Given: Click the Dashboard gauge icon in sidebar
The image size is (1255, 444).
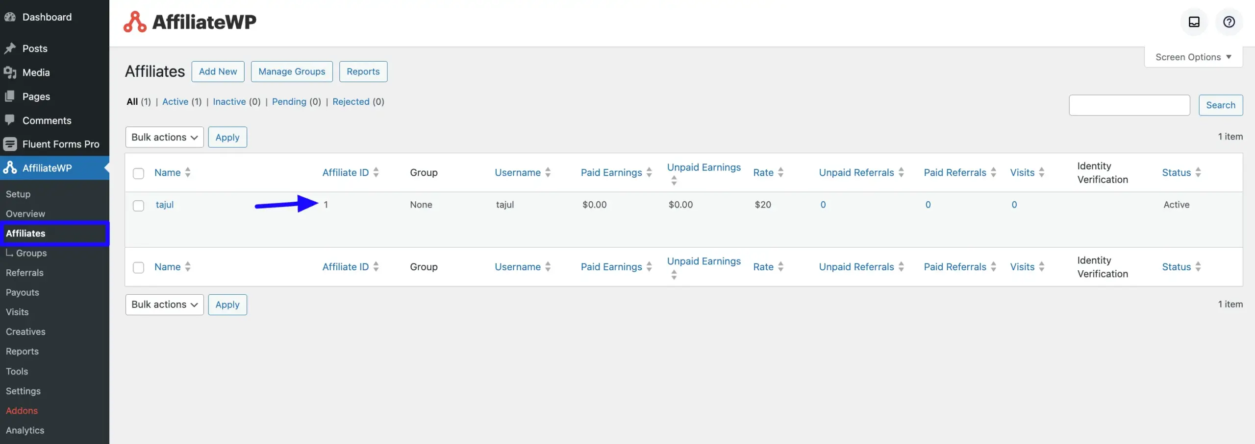Looking at the screenshot, I should point(10,17).
